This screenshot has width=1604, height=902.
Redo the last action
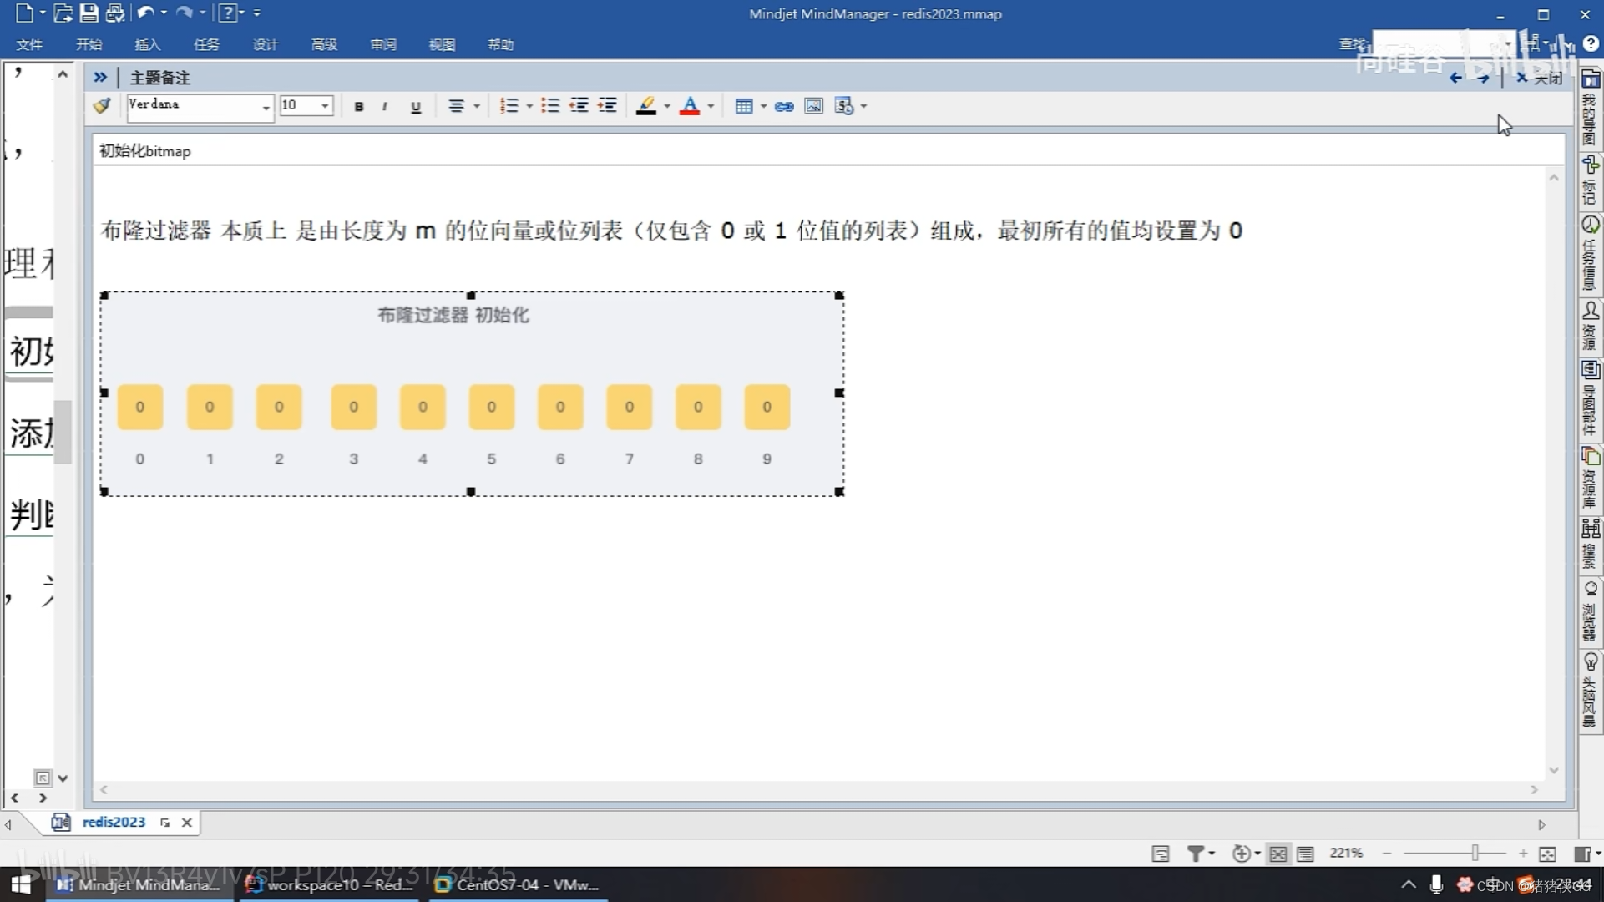(185, 13)
